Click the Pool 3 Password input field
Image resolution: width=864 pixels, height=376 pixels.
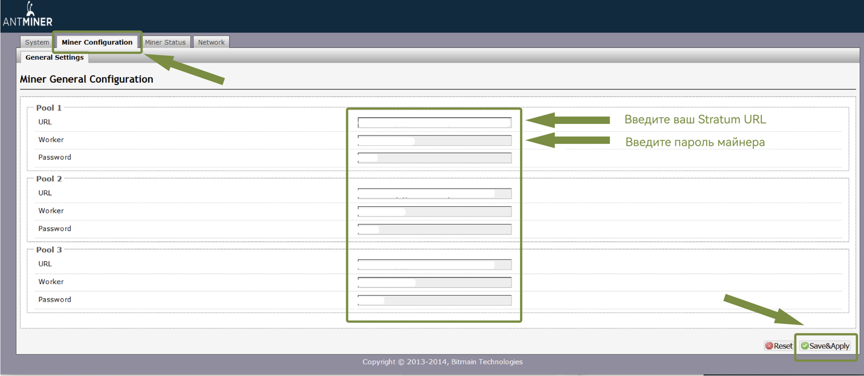click(435, 300)
